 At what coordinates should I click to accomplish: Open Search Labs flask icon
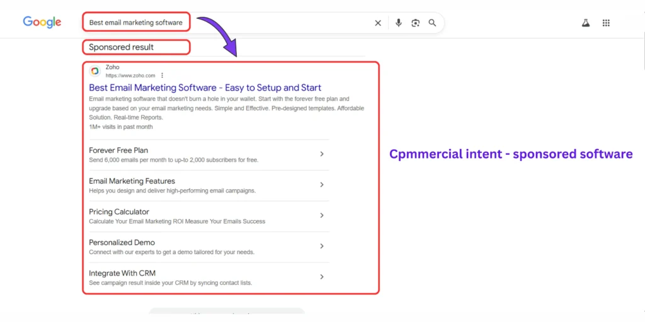click(x=586, y=23)
